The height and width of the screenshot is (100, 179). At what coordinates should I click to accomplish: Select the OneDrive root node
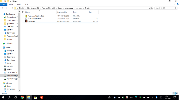click(9, 43)
